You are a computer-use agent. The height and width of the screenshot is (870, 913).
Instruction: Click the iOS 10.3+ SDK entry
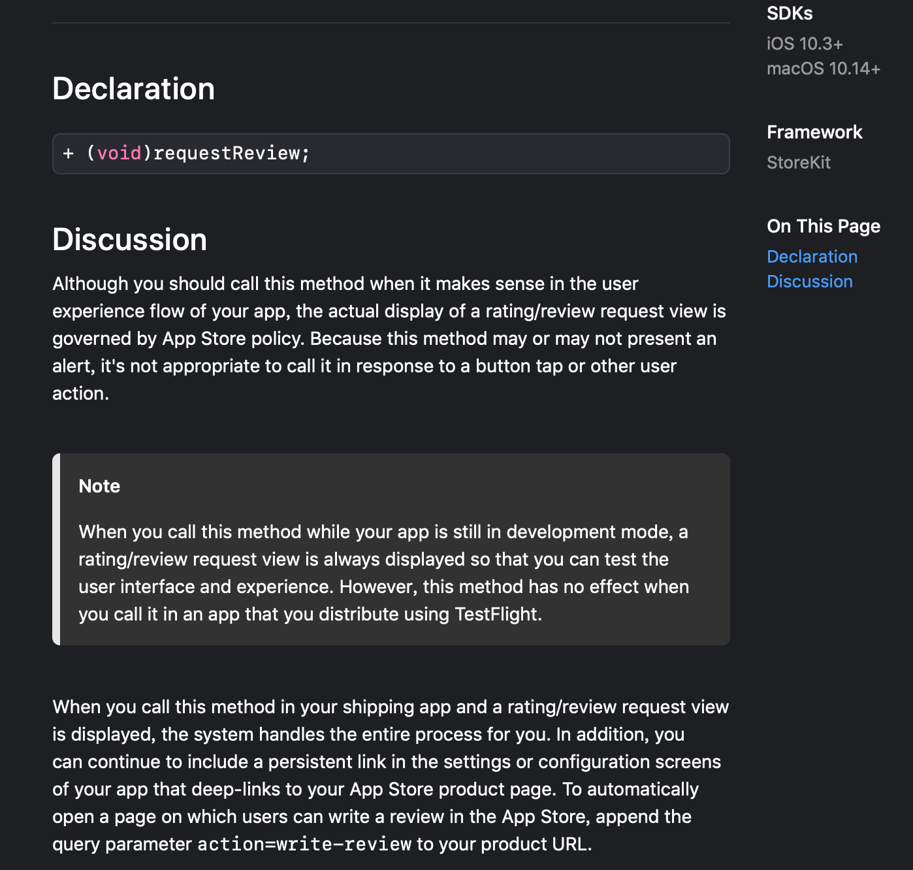point(805,43)
